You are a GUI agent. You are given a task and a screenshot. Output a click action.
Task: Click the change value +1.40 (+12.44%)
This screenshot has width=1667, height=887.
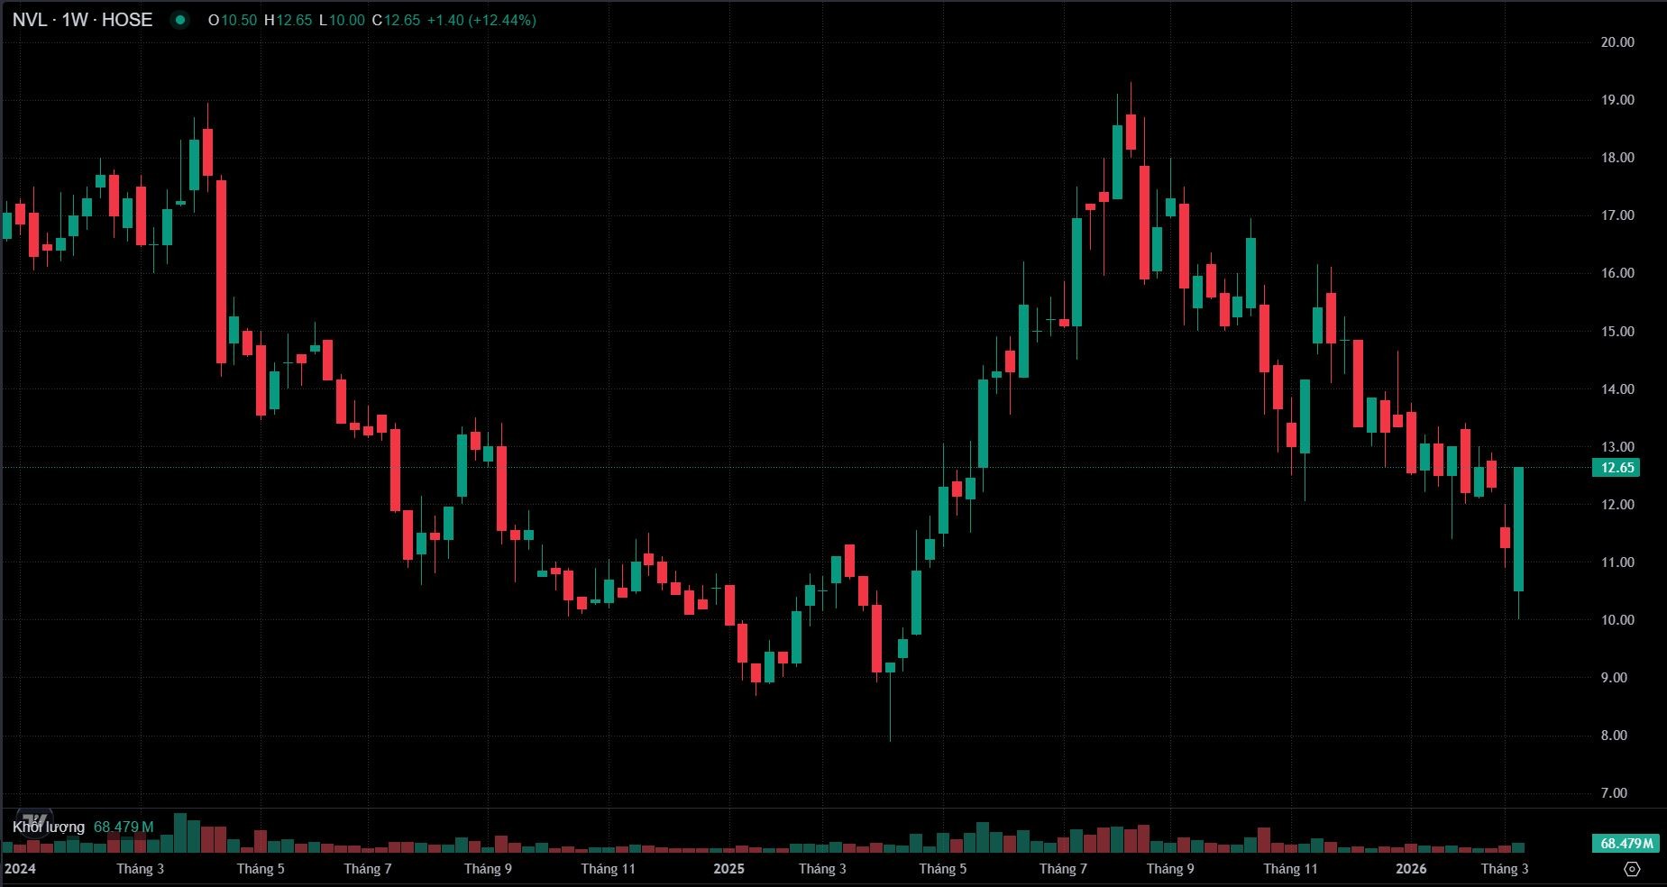point(481,20)
